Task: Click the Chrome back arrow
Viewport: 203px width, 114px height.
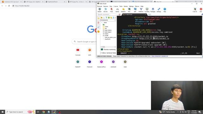Action: pyautogui.click(x=2, y=6)
